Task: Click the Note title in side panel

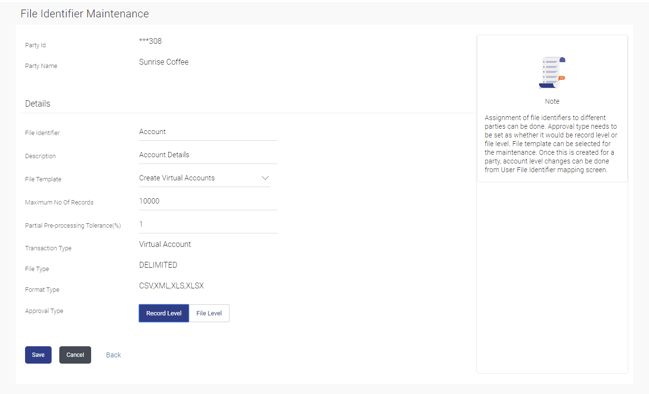Action: coord(552,101)
